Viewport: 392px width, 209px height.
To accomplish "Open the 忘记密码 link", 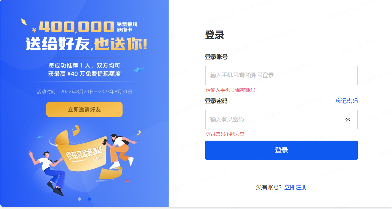I will click(346, 101).
